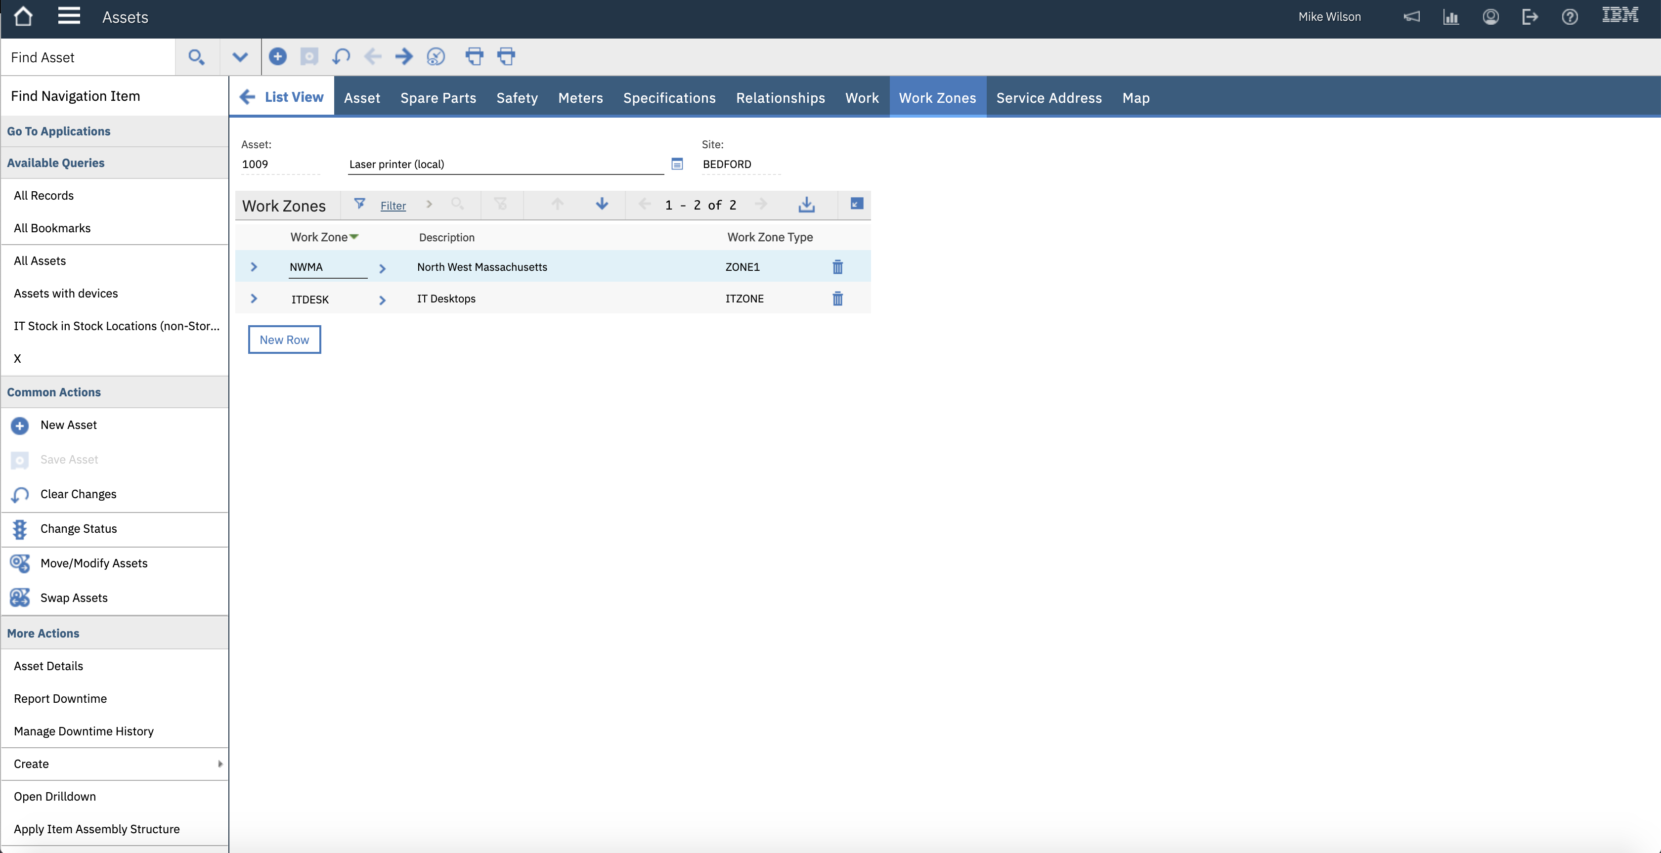Screen dimensions: 1661x853
Task: Toggle the Work Zones table minimize icon
Action: [x=856, y=204]
